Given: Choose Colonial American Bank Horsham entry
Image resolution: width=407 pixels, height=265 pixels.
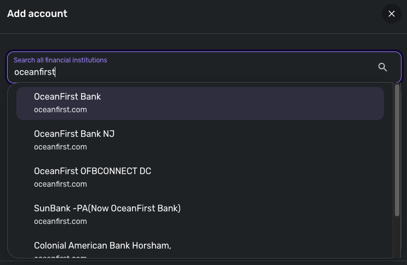Looking at the screenshot, I should pos(102,246).
